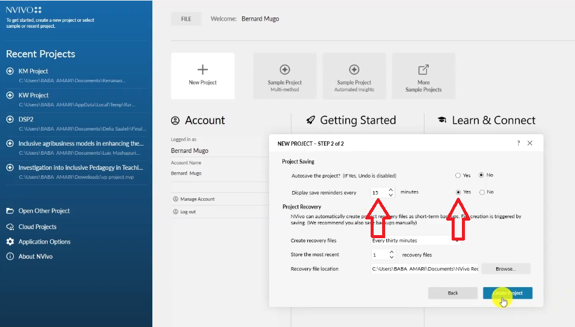
Task: Open Cloud Projects from the sidebar
Action: coord(37,227)
